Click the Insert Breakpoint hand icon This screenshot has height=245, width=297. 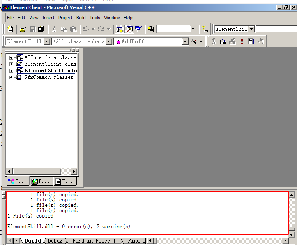click(x=261, y=41)
